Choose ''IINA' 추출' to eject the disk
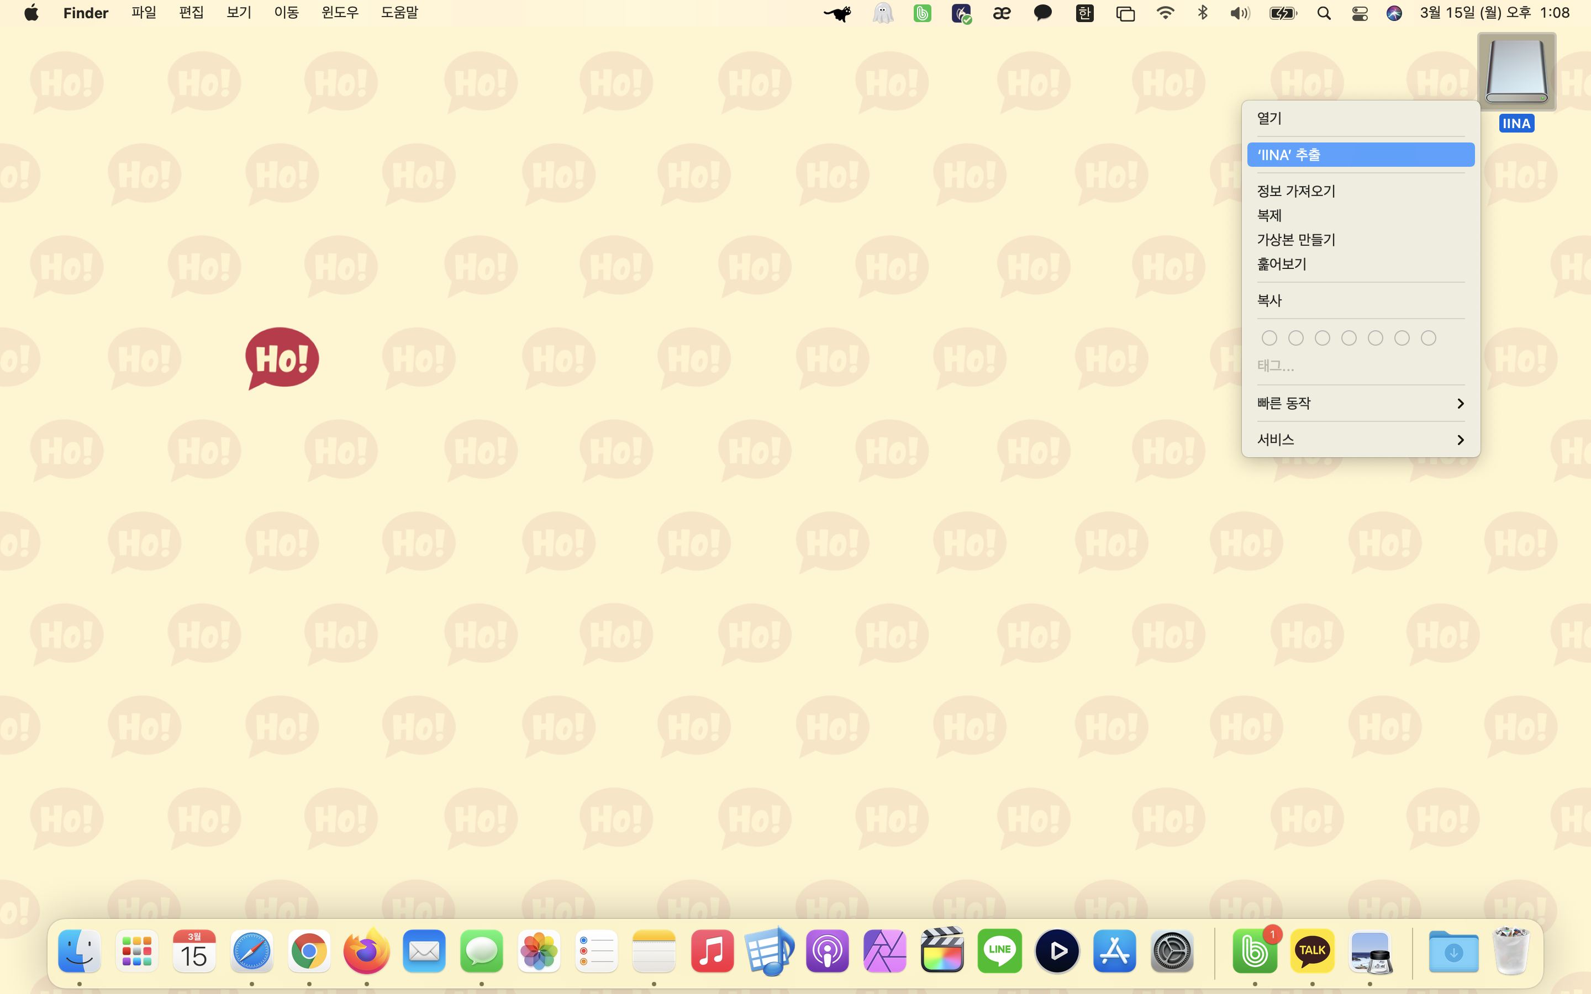 [x=1360, y=155]
